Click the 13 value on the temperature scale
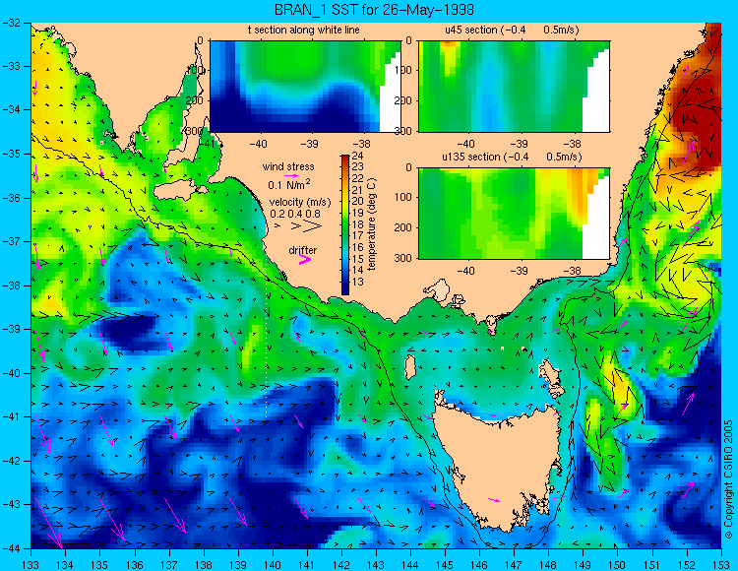The width and height of the screenshot is (738, 571). pos(358,282)
